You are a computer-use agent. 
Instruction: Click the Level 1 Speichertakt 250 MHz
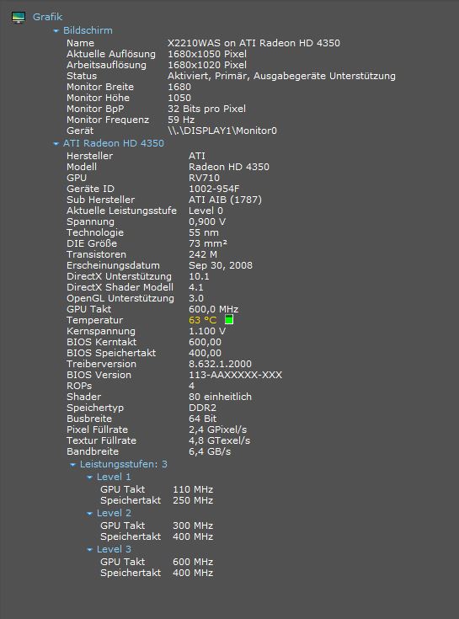click(x=193, y=501)
